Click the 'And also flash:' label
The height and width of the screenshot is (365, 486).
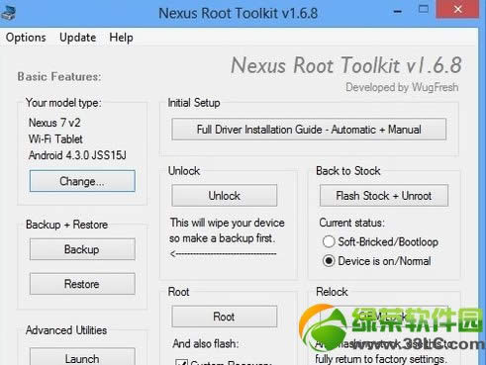[x=205, y=343]
